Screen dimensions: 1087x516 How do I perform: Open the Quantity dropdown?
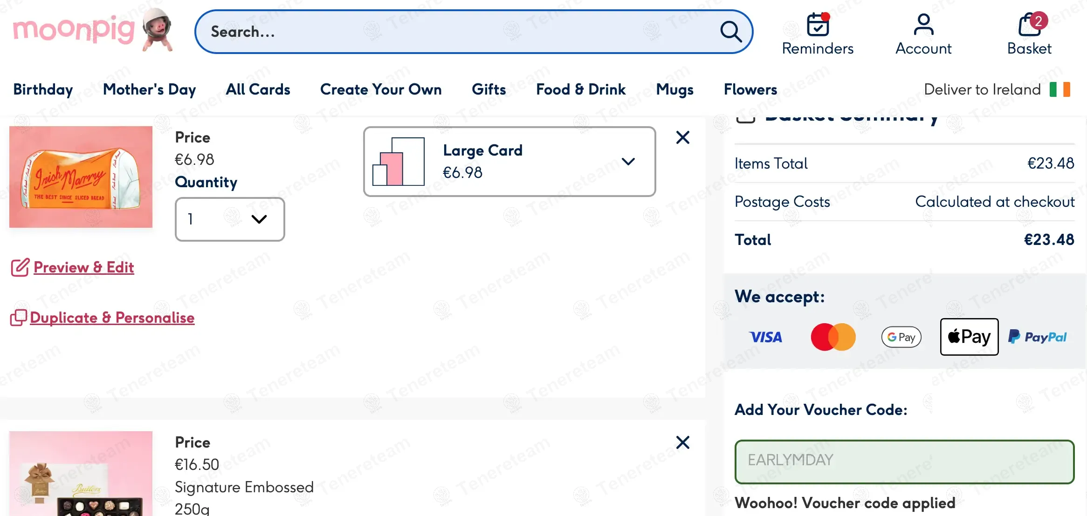[x=230, y=219]
